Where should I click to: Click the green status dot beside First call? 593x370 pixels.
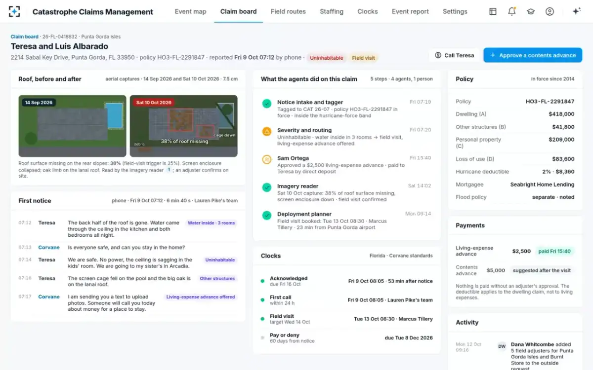point(262,300)
